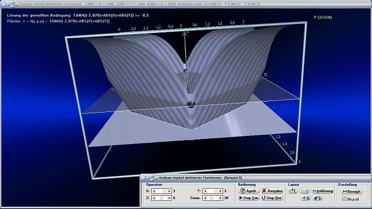Click the top axis tick label 0
The image size is (372, 209).
coord(181,26)
